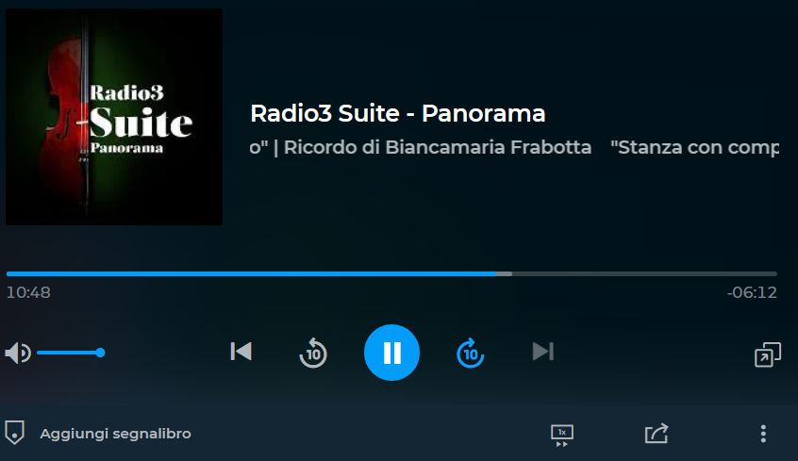Click Radio3 Suite - Panorama title

coord(397,113)
